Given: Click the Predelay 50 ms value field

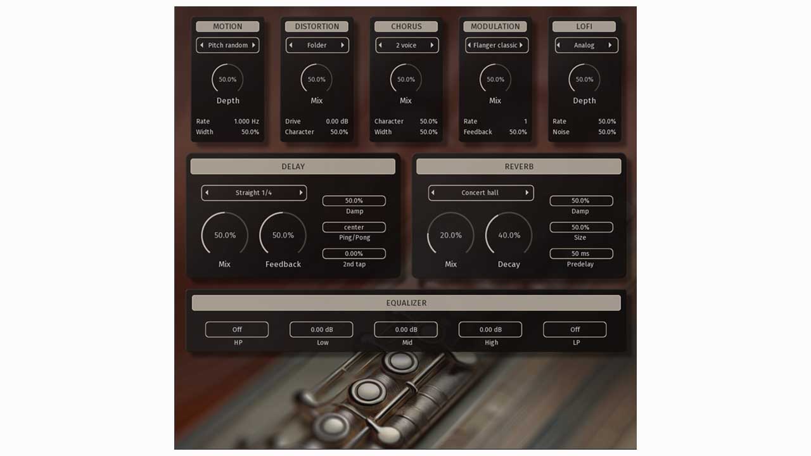Looking at the screenshot, I should (581, 254).
